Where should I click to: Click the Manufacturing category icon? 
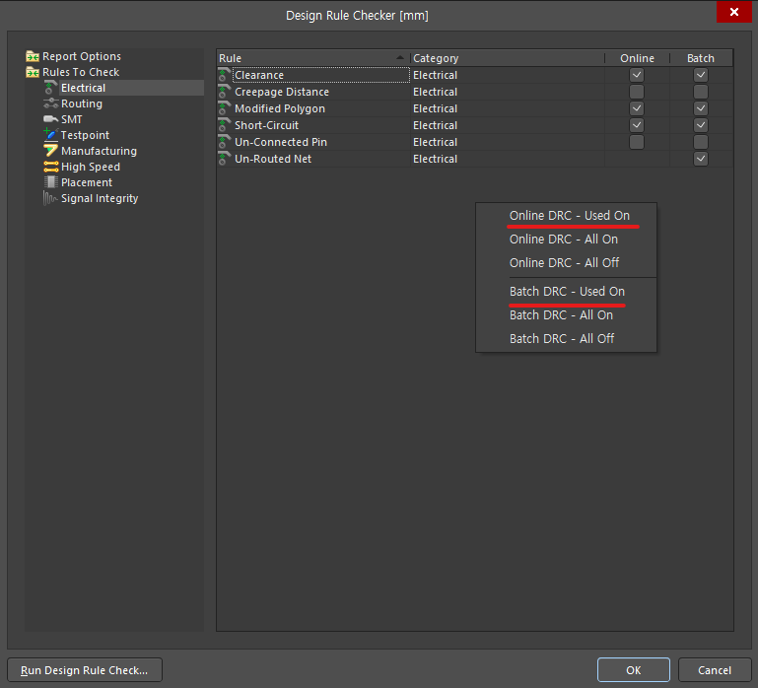(50, 151)
